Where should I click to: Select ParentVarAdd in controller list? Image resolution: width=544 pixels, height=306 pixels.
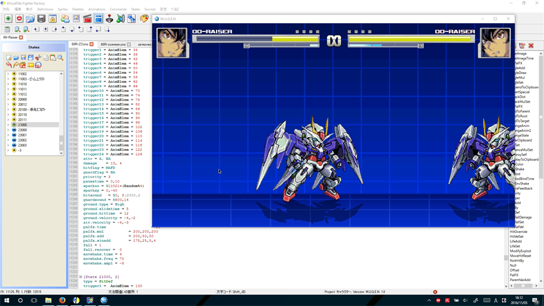click(x=520, y=280)
